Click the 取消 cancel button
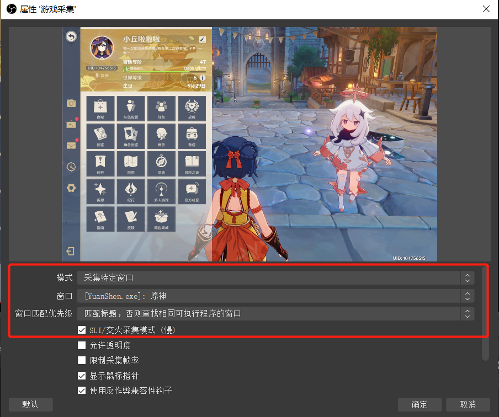 click(x=468, y=405)
